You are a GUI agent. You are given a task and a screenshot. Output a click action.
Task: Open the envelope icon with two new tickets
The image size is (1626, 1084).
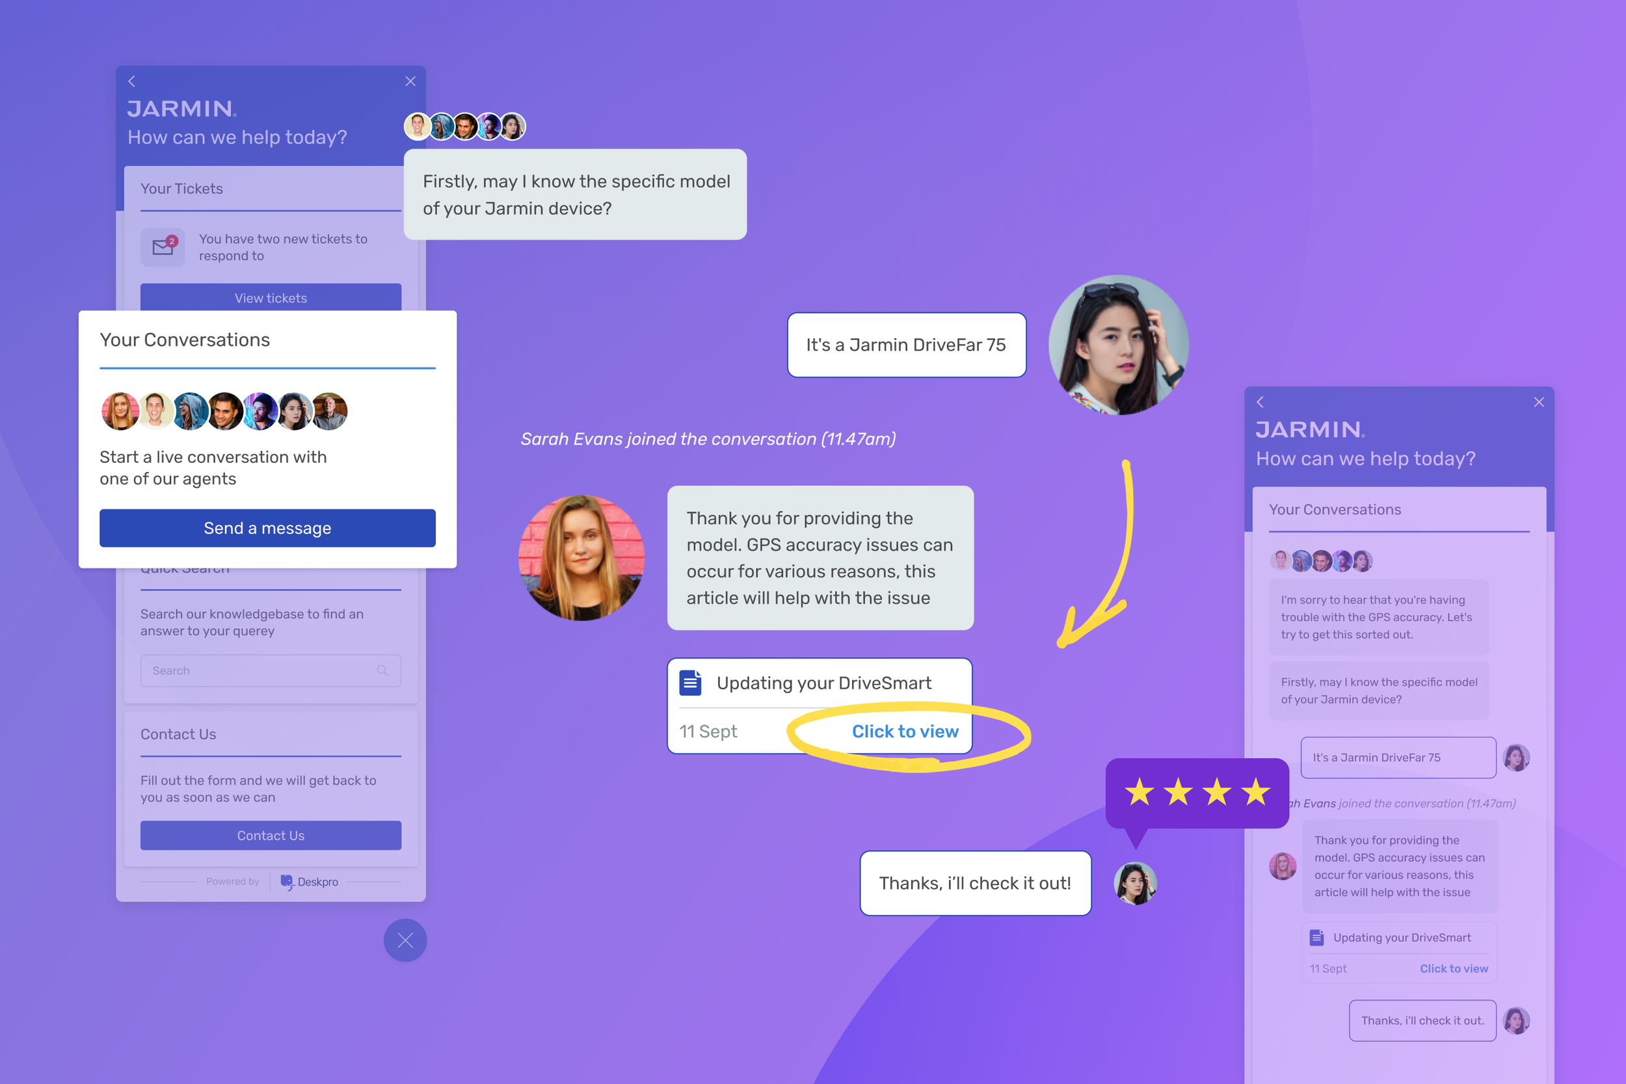pyautogui.click(x=163, y=247)
